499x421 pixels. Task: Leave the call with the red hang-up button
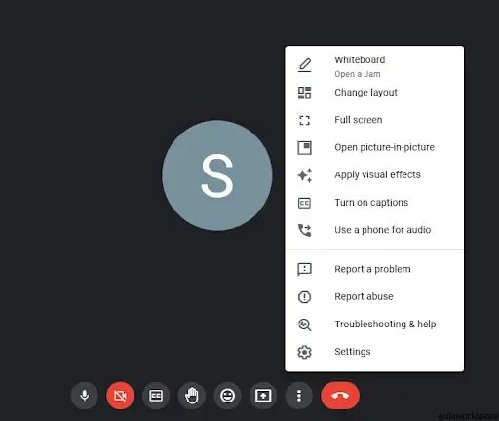point(340,396)
